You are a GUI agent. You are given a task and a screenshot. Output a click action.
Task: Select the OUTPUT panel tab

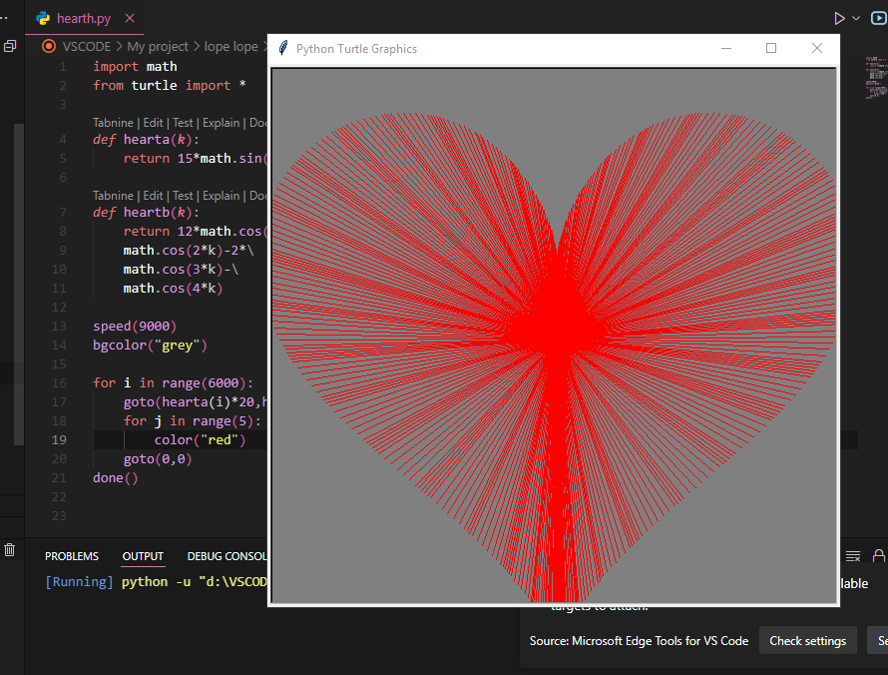pos(143,556)
